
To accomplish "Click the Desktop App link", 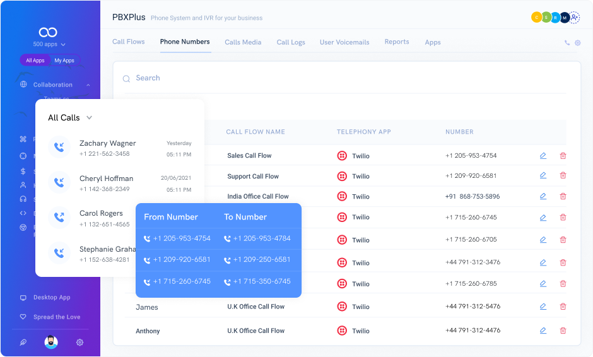I will coord(52,297).
